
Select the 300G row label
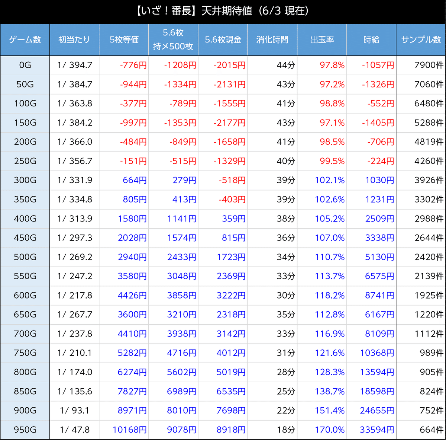point(25,181)
